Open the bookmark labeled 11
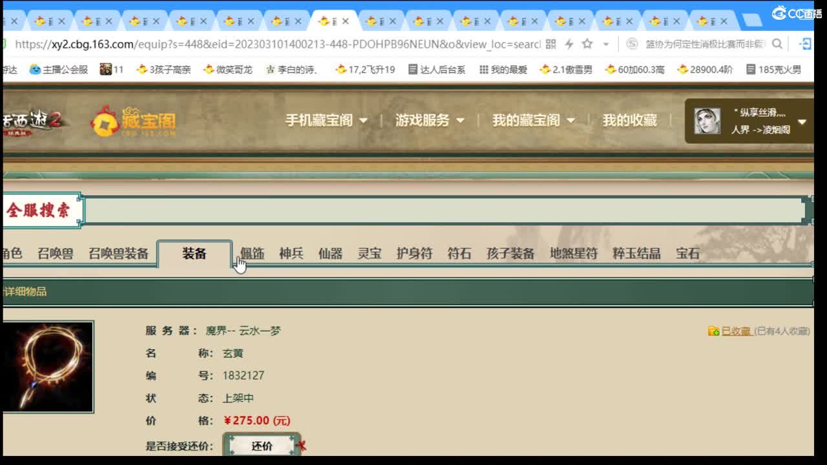Viewport: 827px width, 465px height. click(111, 69)
